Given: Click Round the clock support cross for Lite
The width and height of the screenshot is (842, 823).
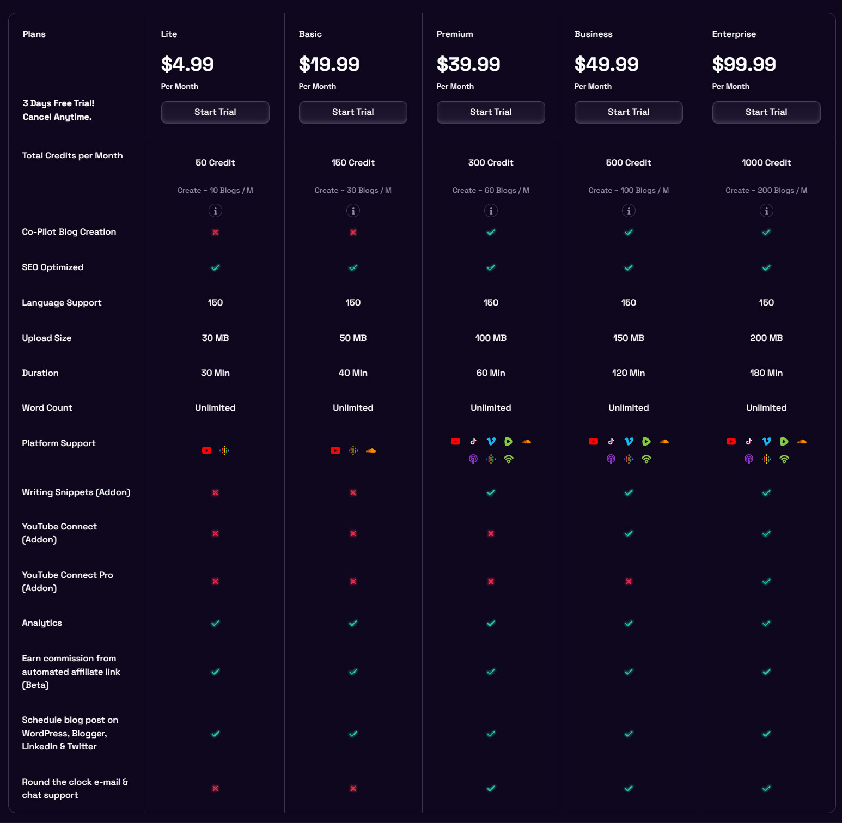Looking at the screenshot, I should [215, 789].
